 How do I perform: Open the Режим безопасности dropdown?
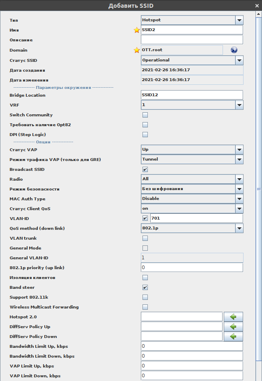point(239,189)
